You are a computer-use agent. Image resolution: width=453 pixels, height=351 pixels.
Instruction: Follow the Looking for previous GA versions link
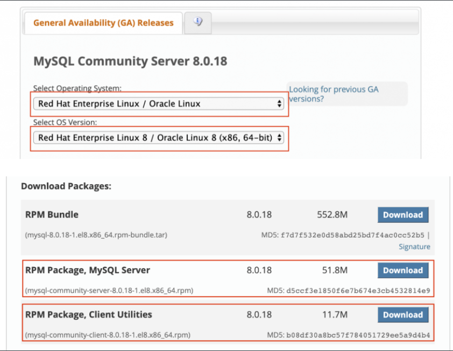pyautogui.click(x=334, y=94)
